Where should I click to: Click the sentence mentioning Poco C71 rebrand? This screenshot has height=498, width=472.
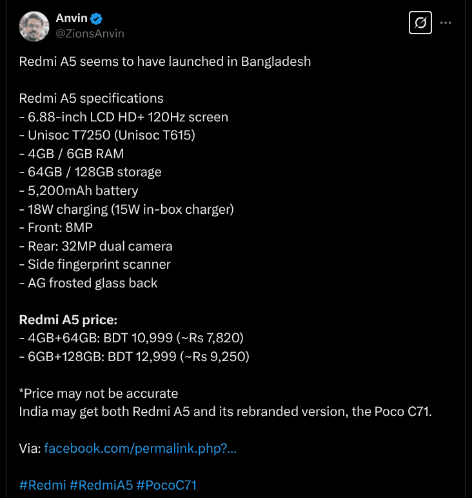tap(225, 411)
